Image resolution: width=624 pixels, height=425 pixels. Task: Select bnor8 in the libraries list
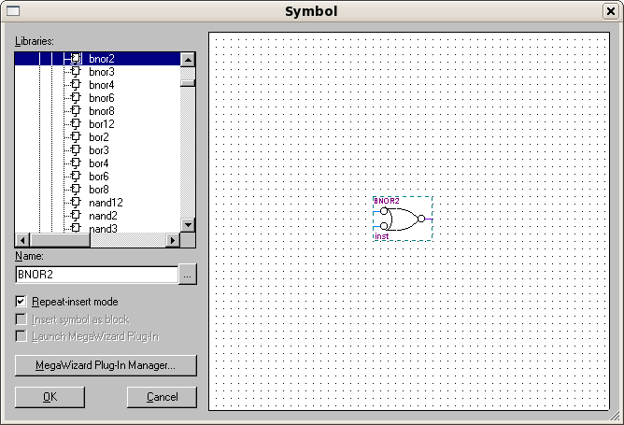click(x=102, y=111)
